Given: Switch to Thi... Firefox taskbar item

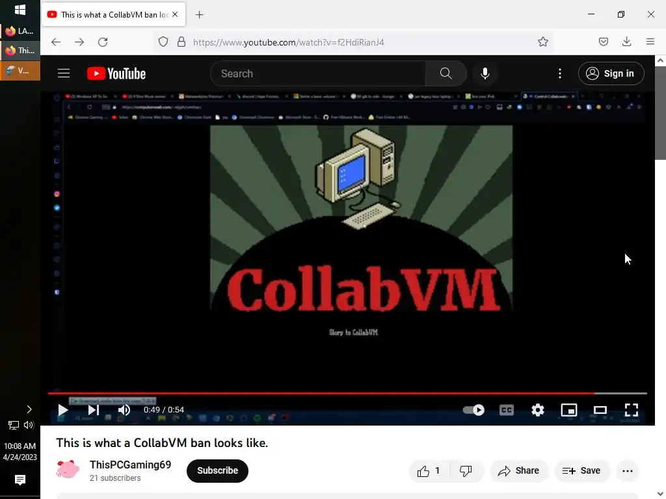Looking at the screenshot, I should [20, 51].
